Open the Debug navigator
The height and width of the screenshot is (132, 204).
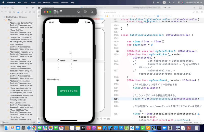pos(26,12)
